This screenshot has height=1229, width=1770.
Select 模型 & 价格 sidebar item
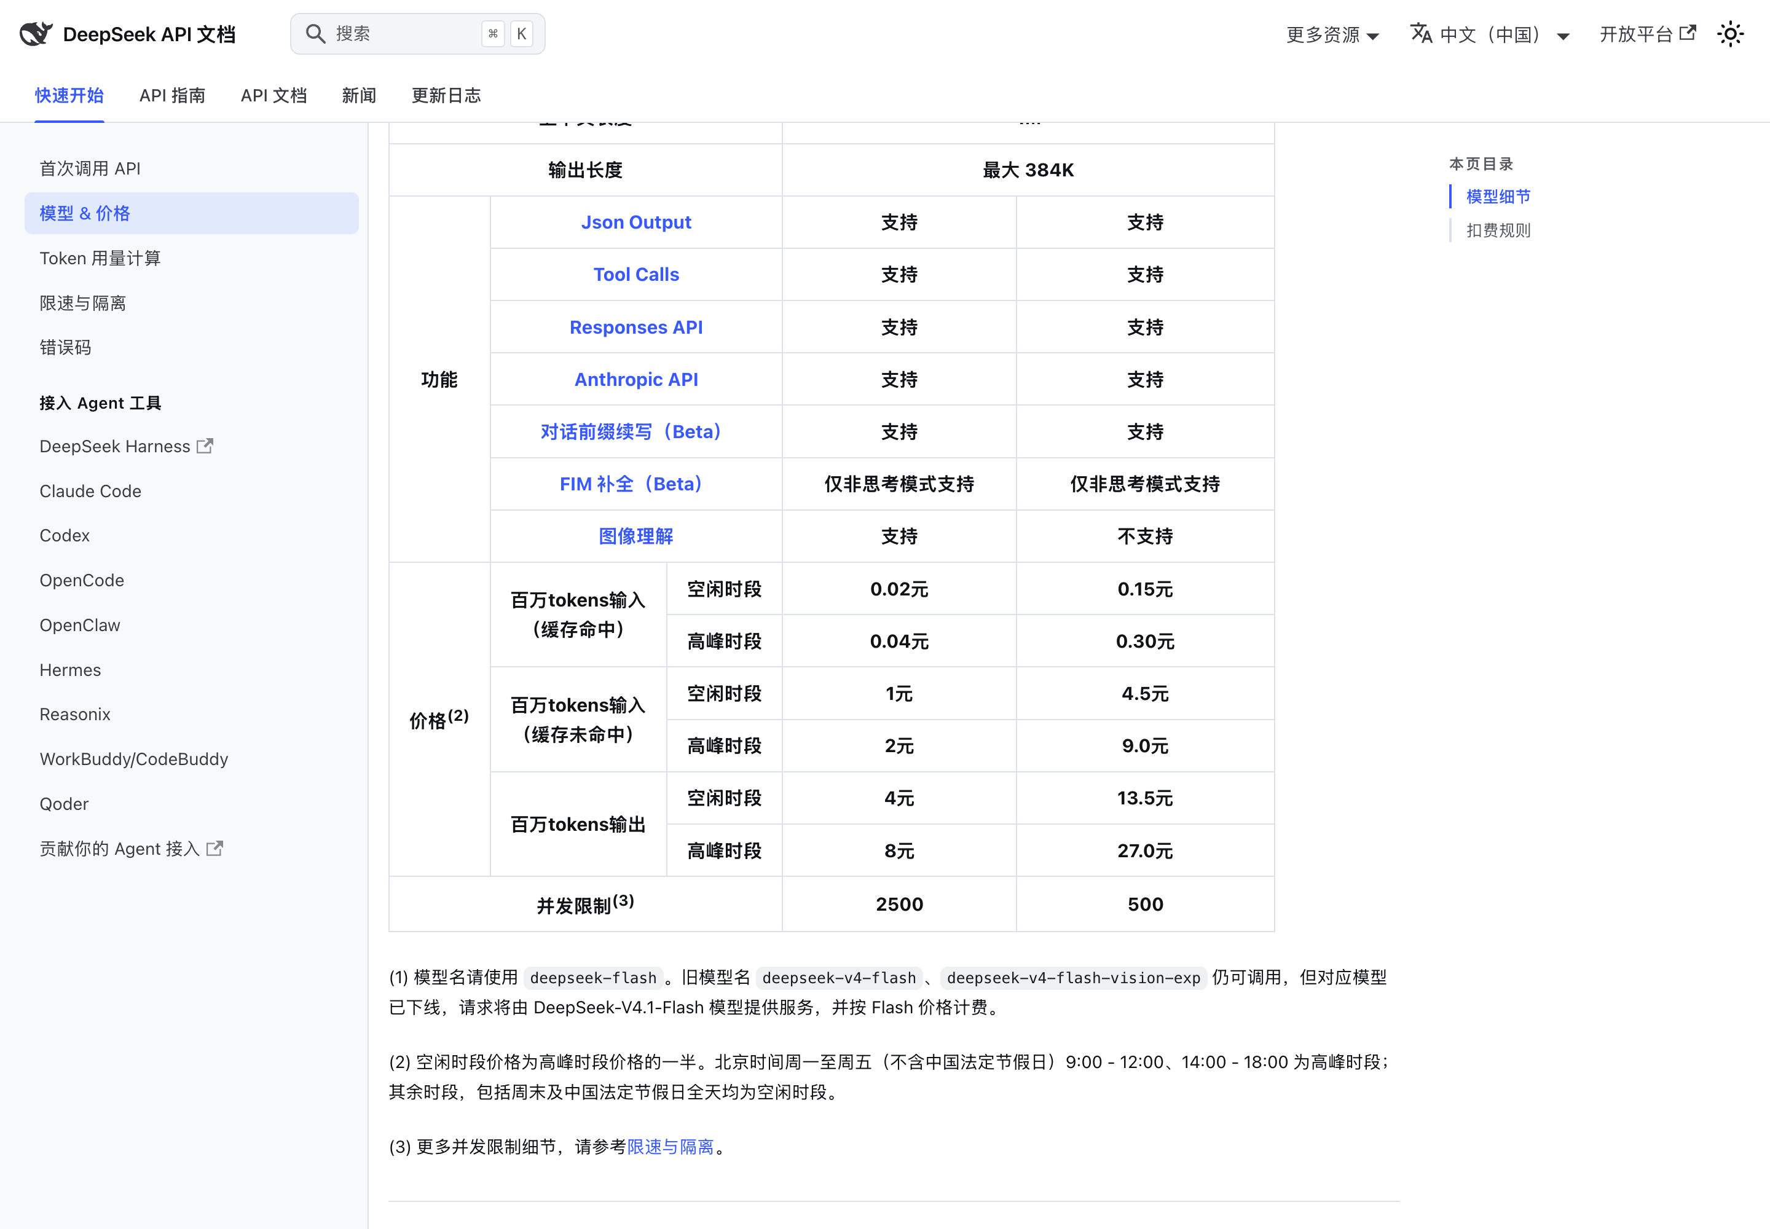tap(192, 213)
